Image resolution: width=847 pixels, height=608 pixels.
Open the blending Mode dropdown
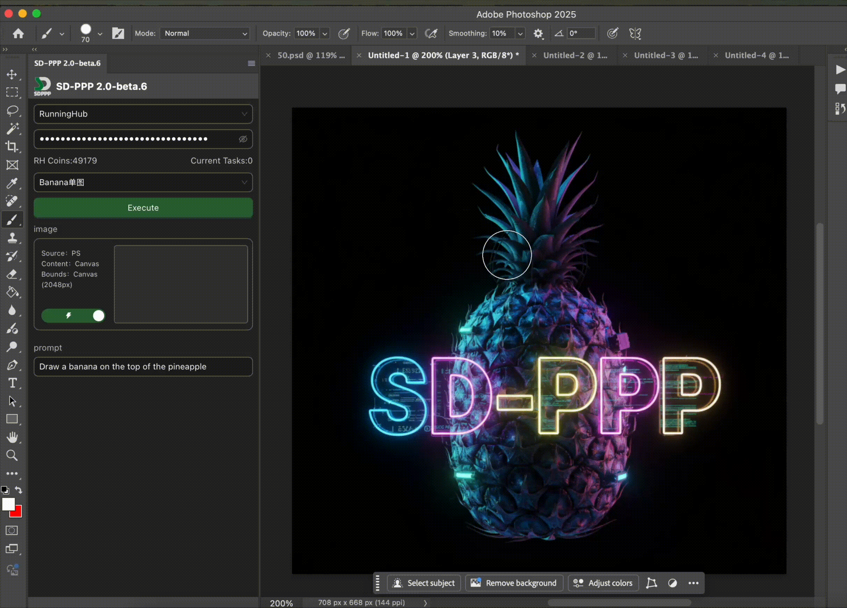[x=205, y=33]
